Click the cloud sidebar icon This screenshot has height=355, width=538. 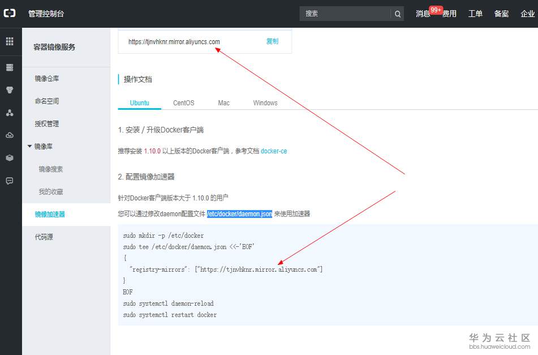click(10, 135)
